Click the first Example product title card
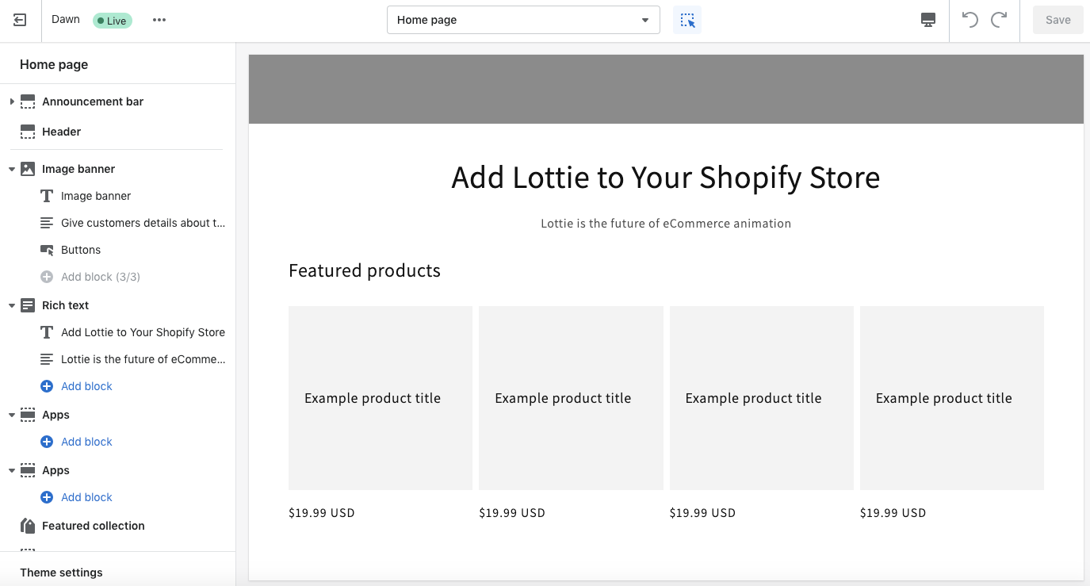This screenshot has width=1090, height=586. tap(381, 398)
